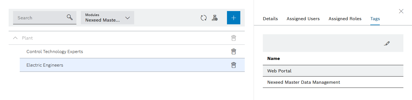Click the Web Portal tag row
The width and height of the screenshot is (412, 100).
(x=333, y=71)
